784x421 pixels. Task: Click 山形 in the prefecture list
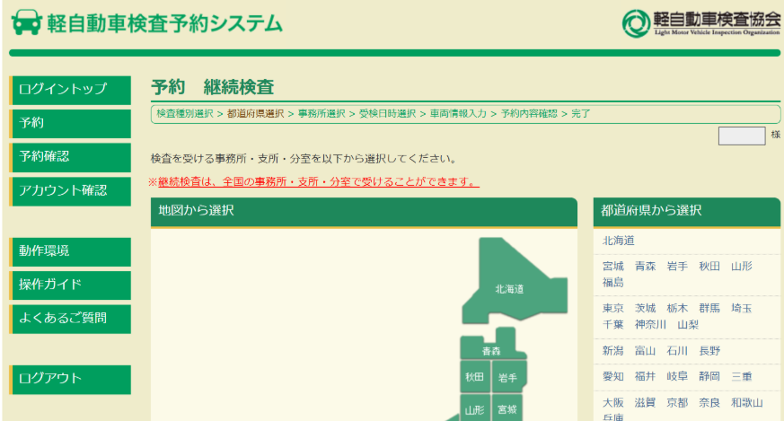click(x=742, y=266)
